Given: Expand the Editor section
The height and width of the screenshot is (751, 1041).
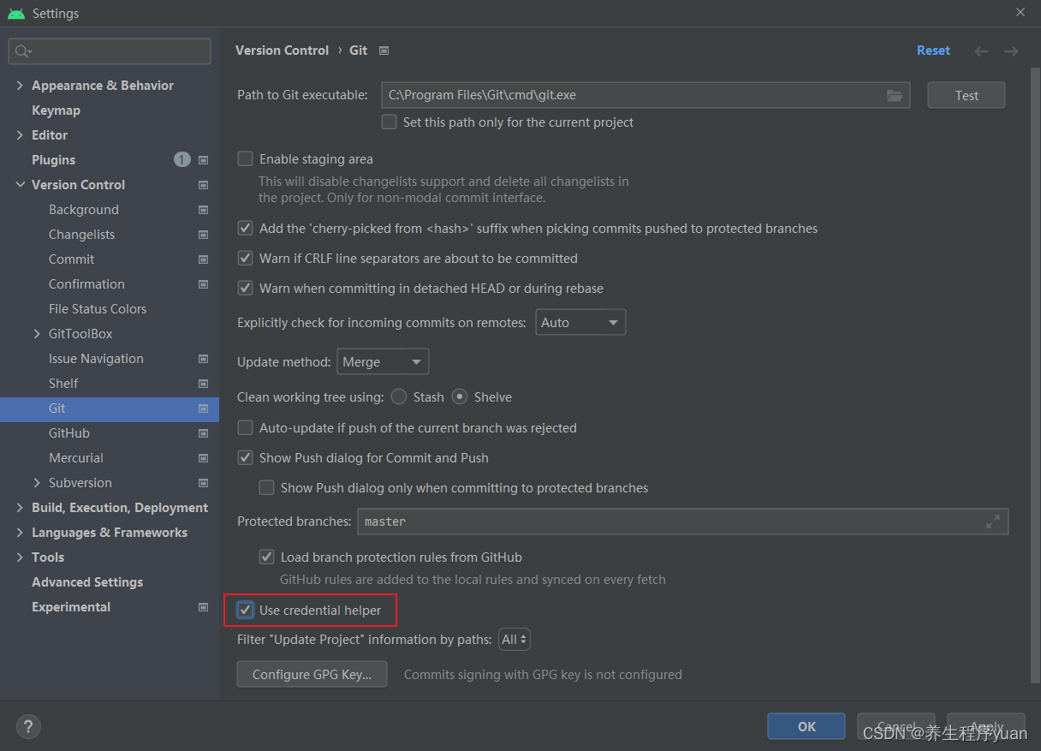Looking at the screenshot, I should tap(21, 135).
